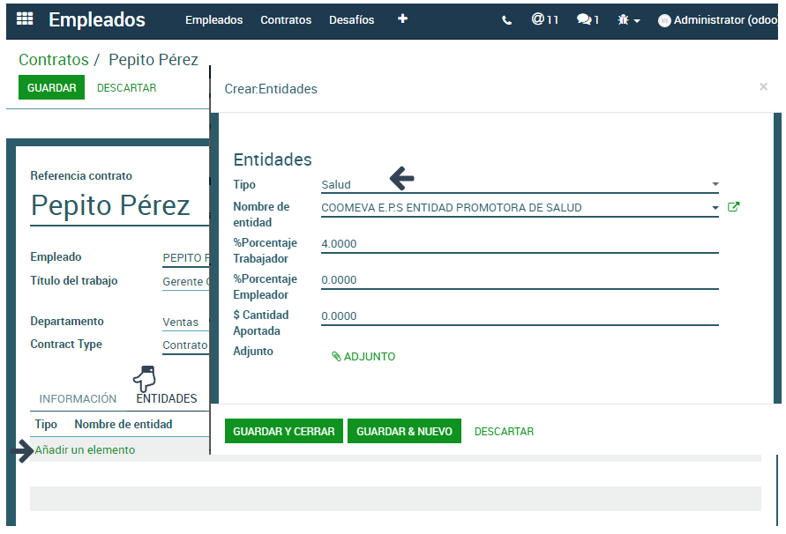The width and height of the screenshot is (786, 534).
Task: Open the @ mentions notifications
Action: (544, 19)
